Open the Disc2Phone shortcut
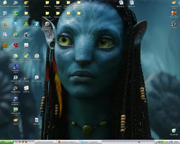Viewport: 180px width, 144px height. [37, 57]
